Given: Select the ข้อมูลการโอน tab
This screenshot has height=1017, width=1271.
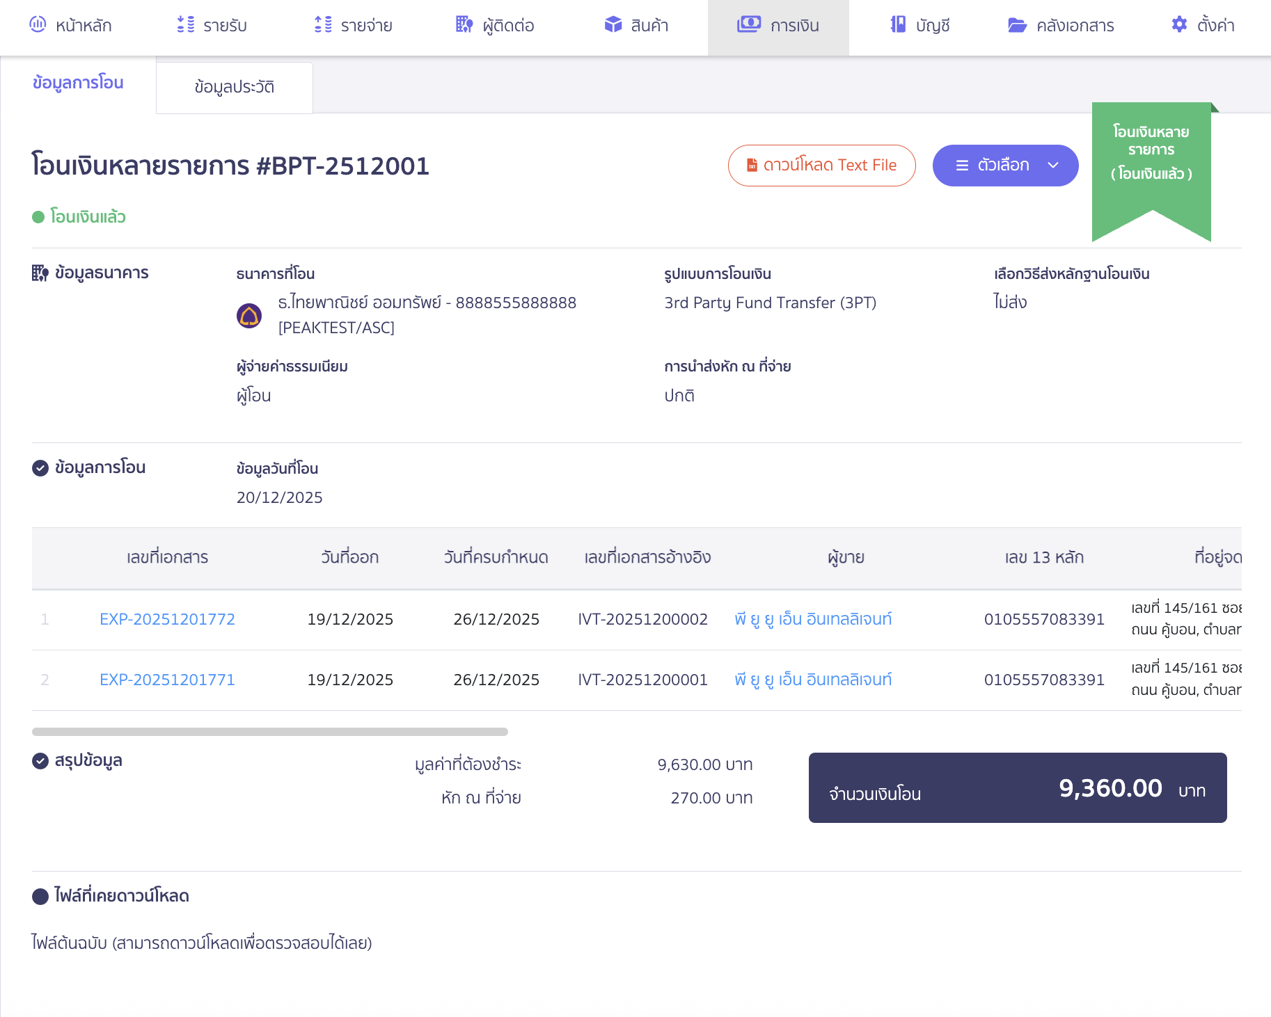Looking at the screenshot, I should [x=78, y=83].
